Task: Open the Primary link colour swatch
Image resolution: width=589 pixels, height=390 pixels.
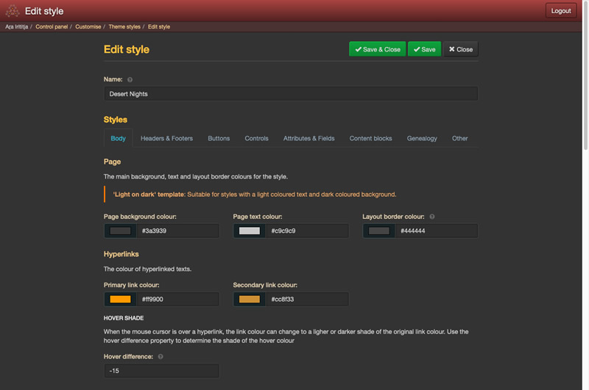Action: [120, 299]
